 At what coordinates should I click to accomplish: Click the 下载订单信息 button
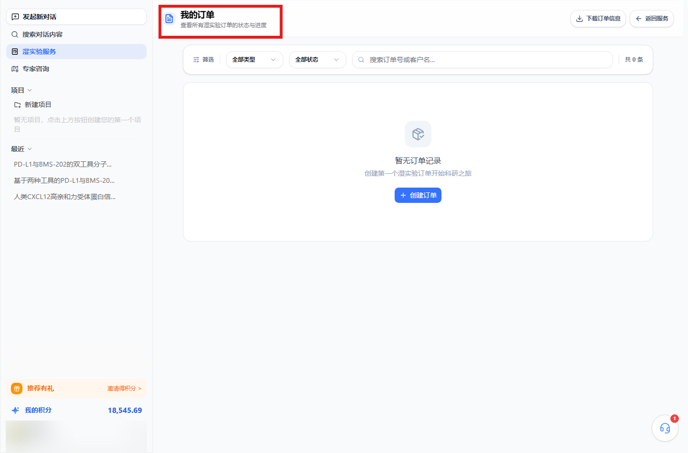598,19
